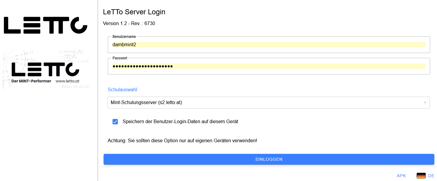Image resolution: width=437 pixels, height=181 pixels.
Task: Click the www.letto.at text in banner
Action: (67, 81)
